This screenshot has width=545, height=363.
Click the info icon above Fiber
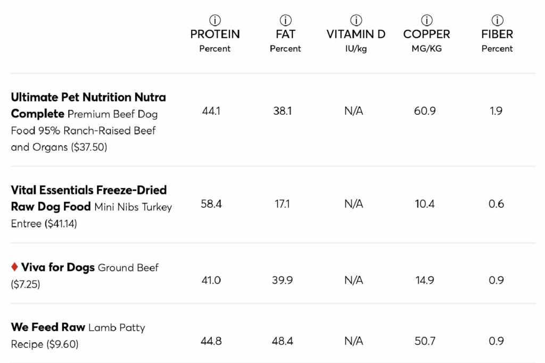click(497, 20)
